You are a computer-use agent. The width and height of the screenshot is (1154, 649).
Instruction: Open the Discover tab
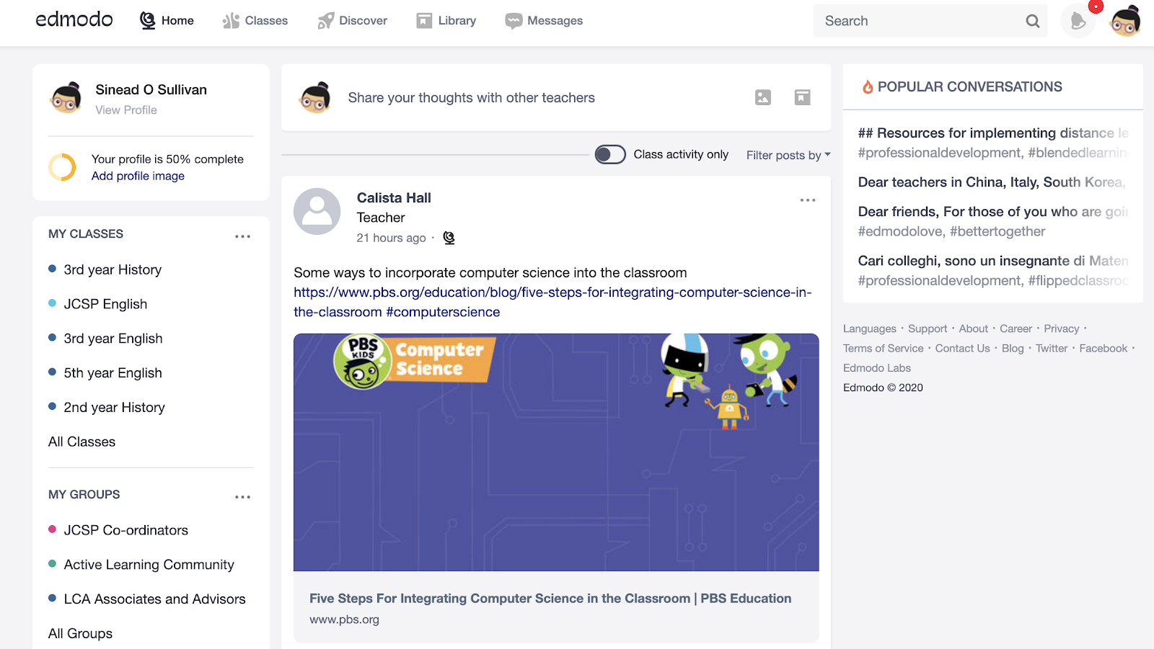[353, 21]
